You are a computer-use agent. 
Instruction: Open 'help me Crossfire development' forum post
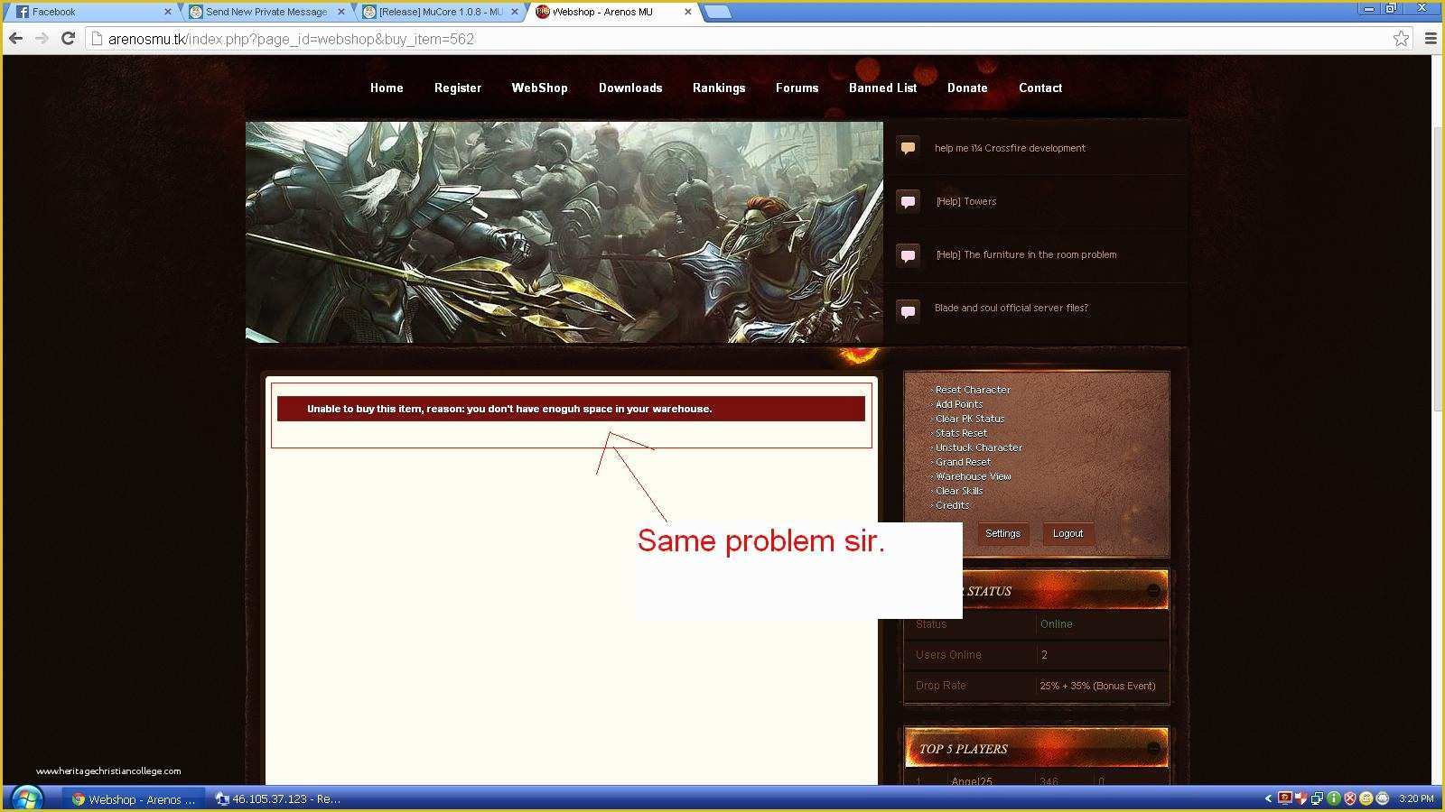[1010, 148]
